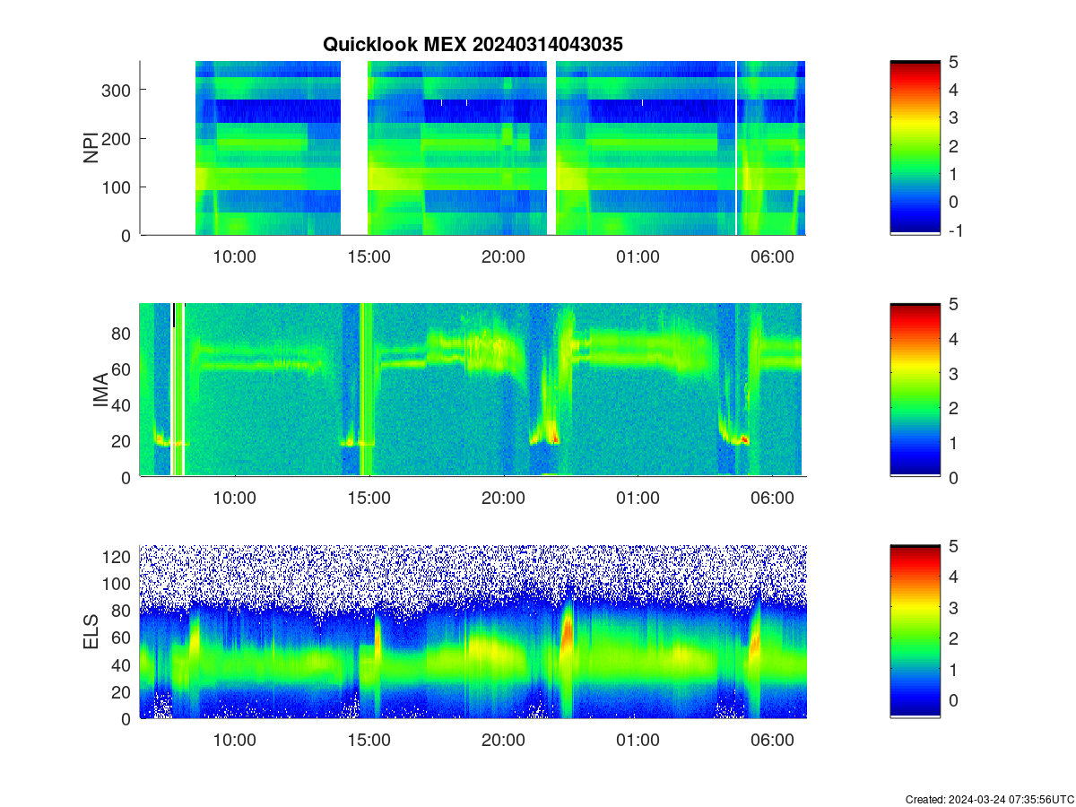Image resolution: width=1076 pixels, height=807 pixels.
Task: Click the 10:00 time tick under ELS plot
Action: pos(235,741)
